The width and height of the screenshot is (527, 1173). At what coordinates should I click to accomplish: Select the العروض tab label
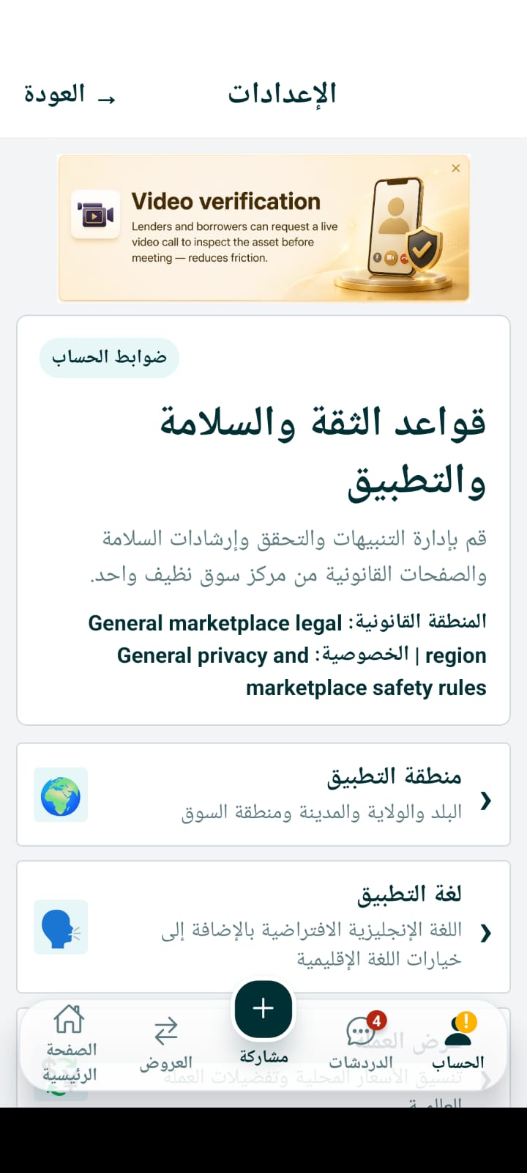[166, 1063]
